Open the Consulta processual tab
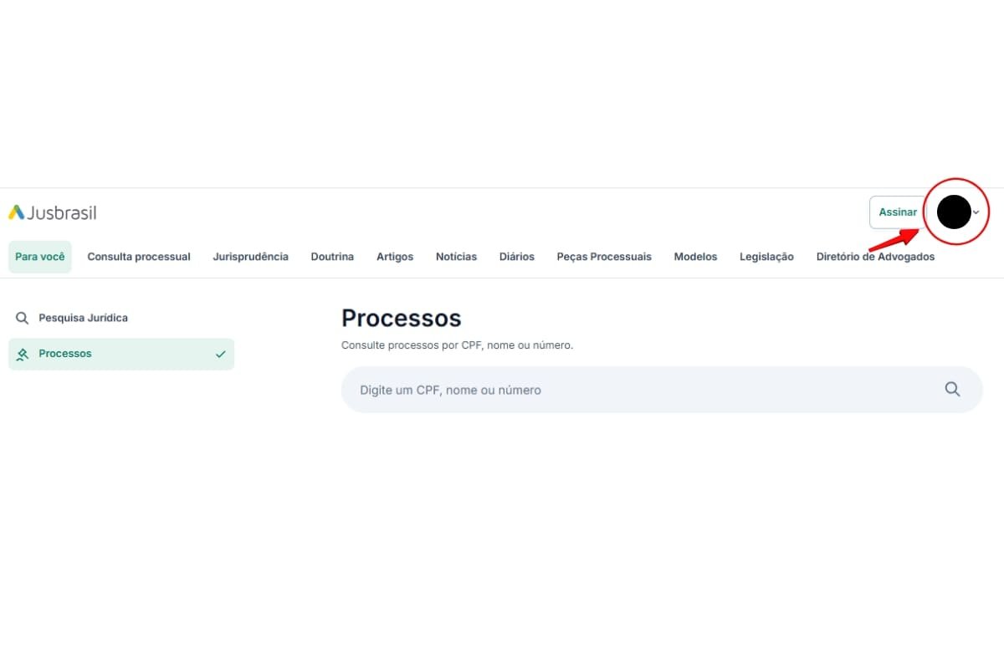 tap(139, 257)
